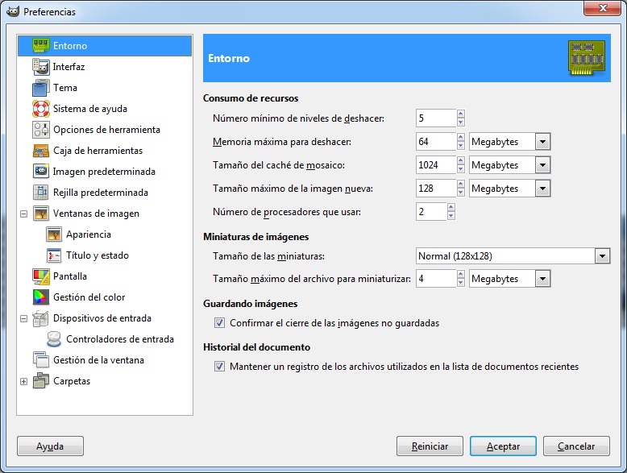Image resolution: width=627 pixels, height=473 pixels.
Task: Click the undo memory field showing 64
Action: coord(436,142)
